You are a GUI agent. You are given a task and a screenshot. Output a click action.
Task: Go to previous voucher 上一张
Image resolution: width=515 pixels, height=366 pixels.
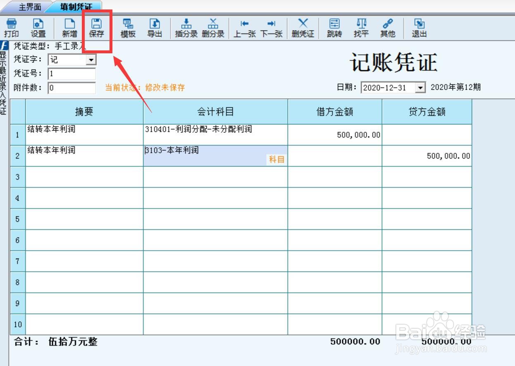[x=245, y=28]
